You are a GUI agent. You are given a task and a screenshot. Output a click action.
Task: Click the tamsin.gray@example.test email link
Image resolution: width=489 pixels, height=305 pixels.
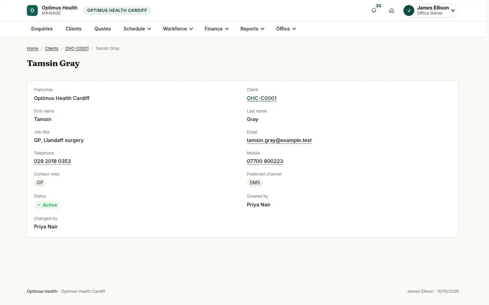coord(279,140)
